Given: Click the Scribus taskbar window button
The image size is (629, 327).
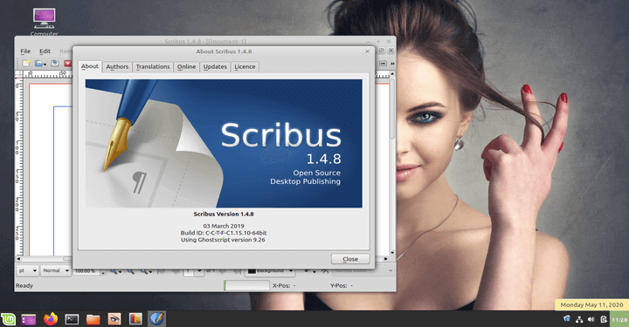Looking at the screenshot, I should click(157, 319).
